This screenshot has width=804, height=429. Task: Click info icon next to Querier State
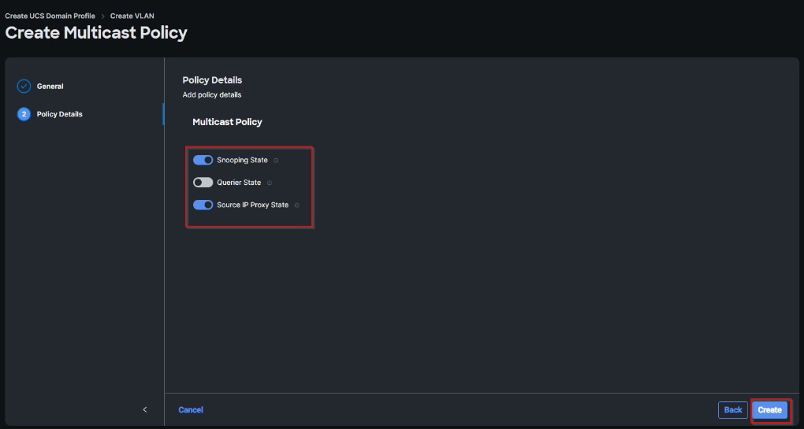tap(270, 183)
